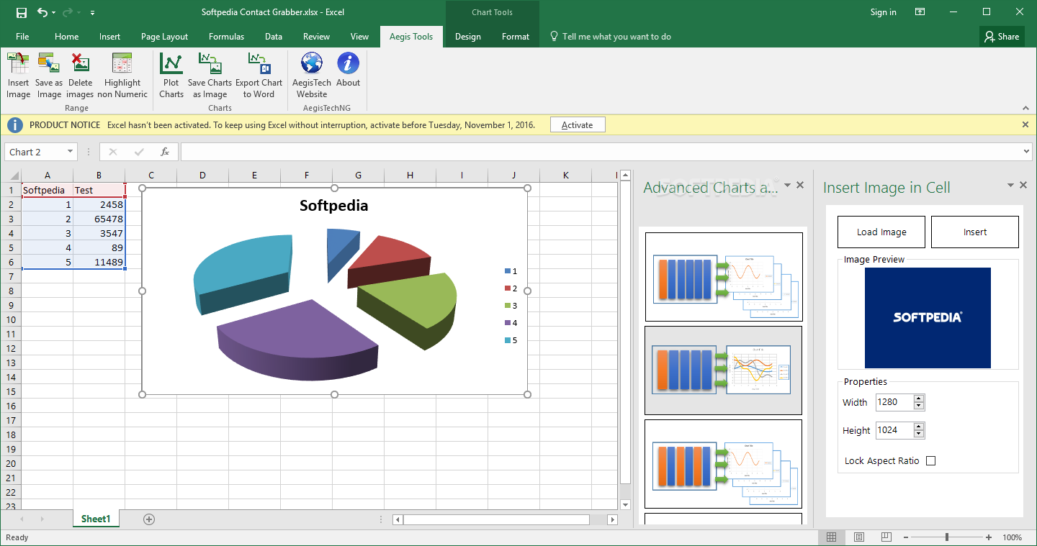Switch to the Formulas tab

click(226, 37)
